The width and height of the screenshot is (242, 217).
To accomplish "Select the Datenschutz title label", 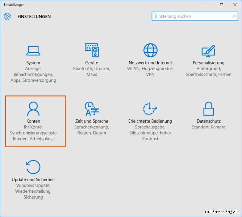I will point(209,121).
